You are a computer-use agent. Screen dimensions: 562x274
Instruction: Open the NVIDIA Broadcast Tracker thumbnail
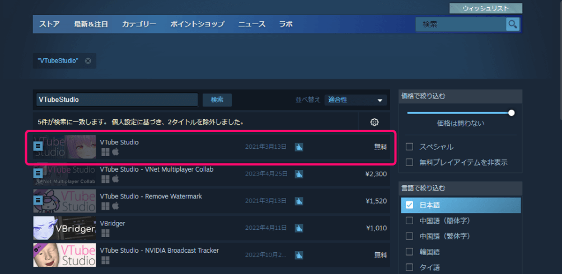pyautogui.click(x=64, y=255)
